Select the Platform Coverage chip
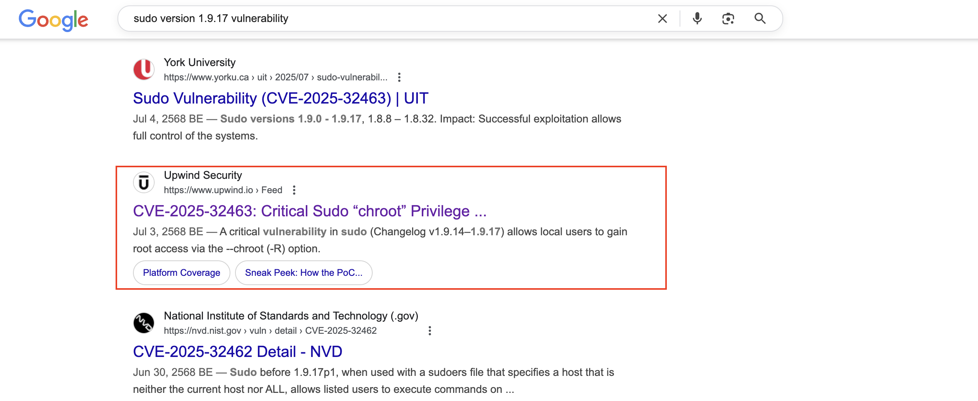Viewport: 978px width, 401px height. coord(181,273)
